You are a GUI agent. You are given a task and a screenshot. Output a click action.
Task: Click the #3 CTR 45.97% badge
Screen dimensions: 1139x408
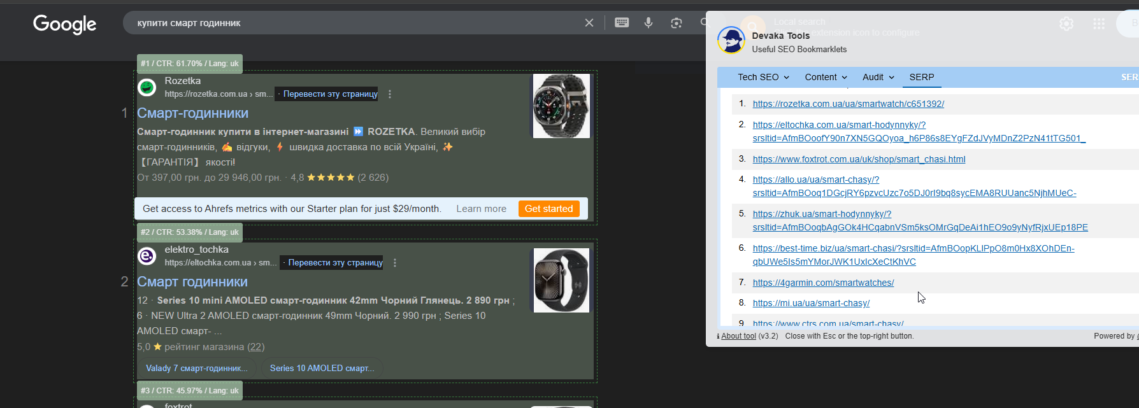tap(190, 391)
